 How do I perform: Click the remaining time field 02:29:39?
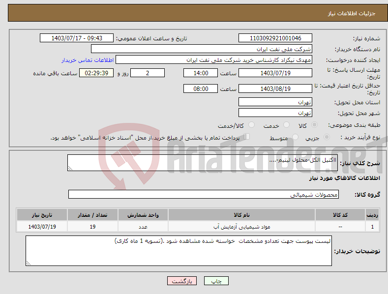[x=96, y=73]
